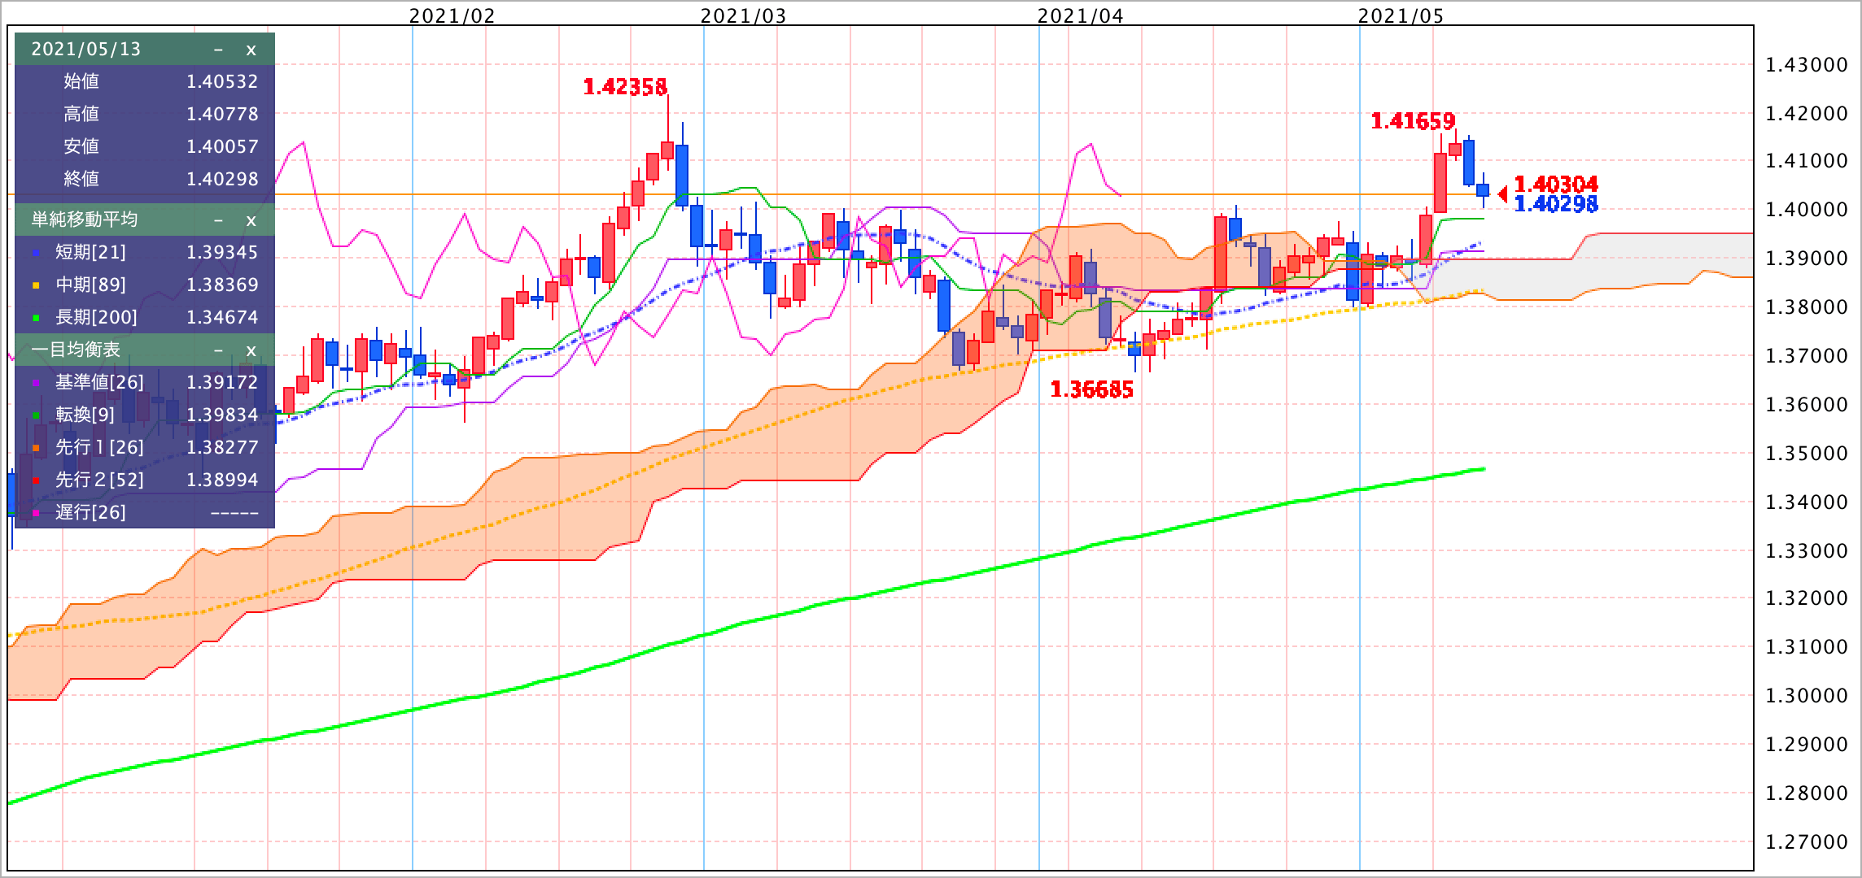Viewport: 1862px width, 878px height.
Task: Click the green 長期[200] color marker
Action: pyautogui.click(x=36, y=319)
